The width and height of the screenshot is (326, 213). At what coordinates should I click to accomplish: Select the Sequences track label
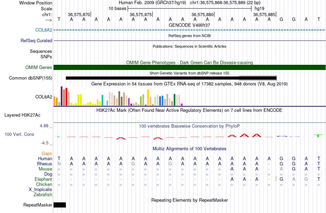click(41, 51)
